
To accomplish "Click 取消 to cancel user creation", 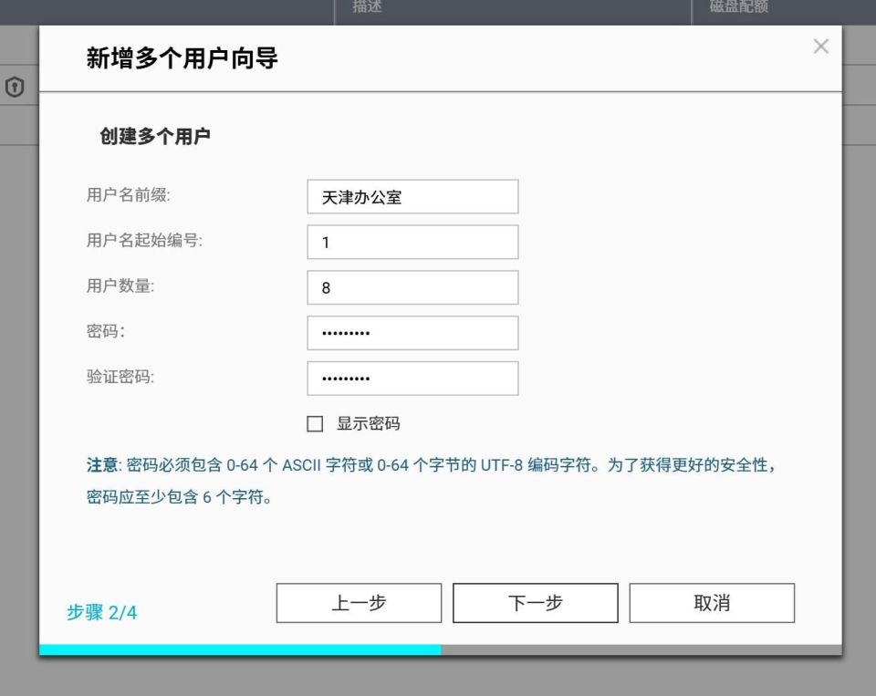I will pyautogui.click(x=712, y=602).
